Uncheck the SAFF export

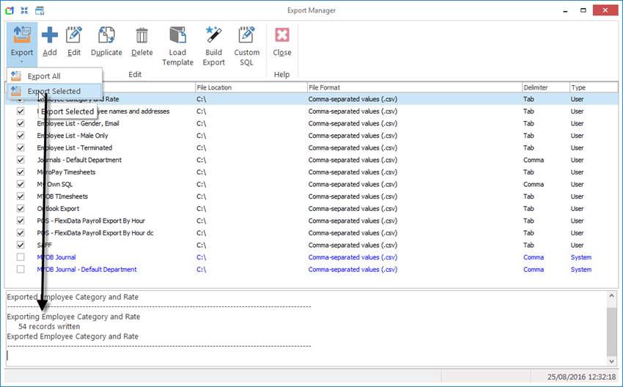tap(21, 245)
